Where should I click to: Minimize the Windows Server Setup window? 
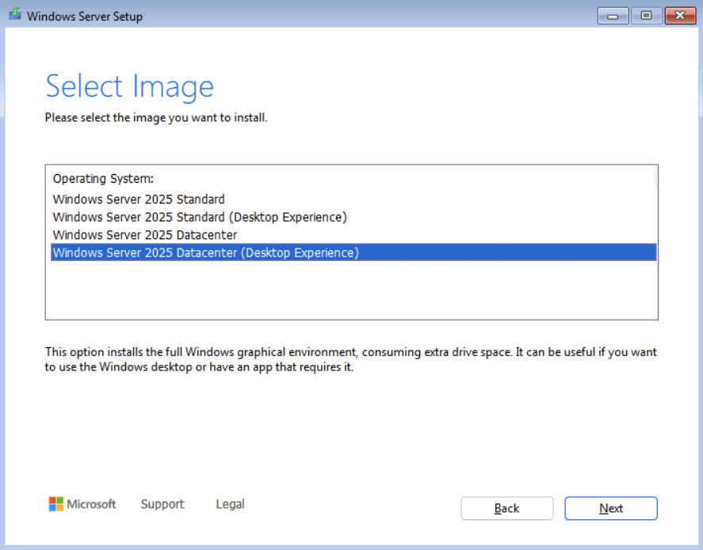[x=613, y=16]
